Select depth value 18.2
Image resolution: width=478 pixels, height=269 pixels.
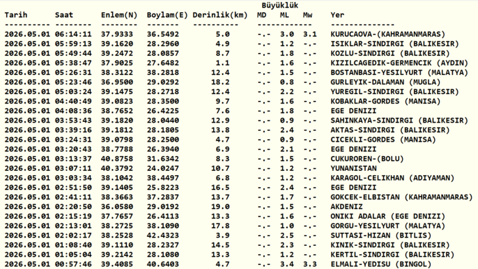(x=221, y=82)
